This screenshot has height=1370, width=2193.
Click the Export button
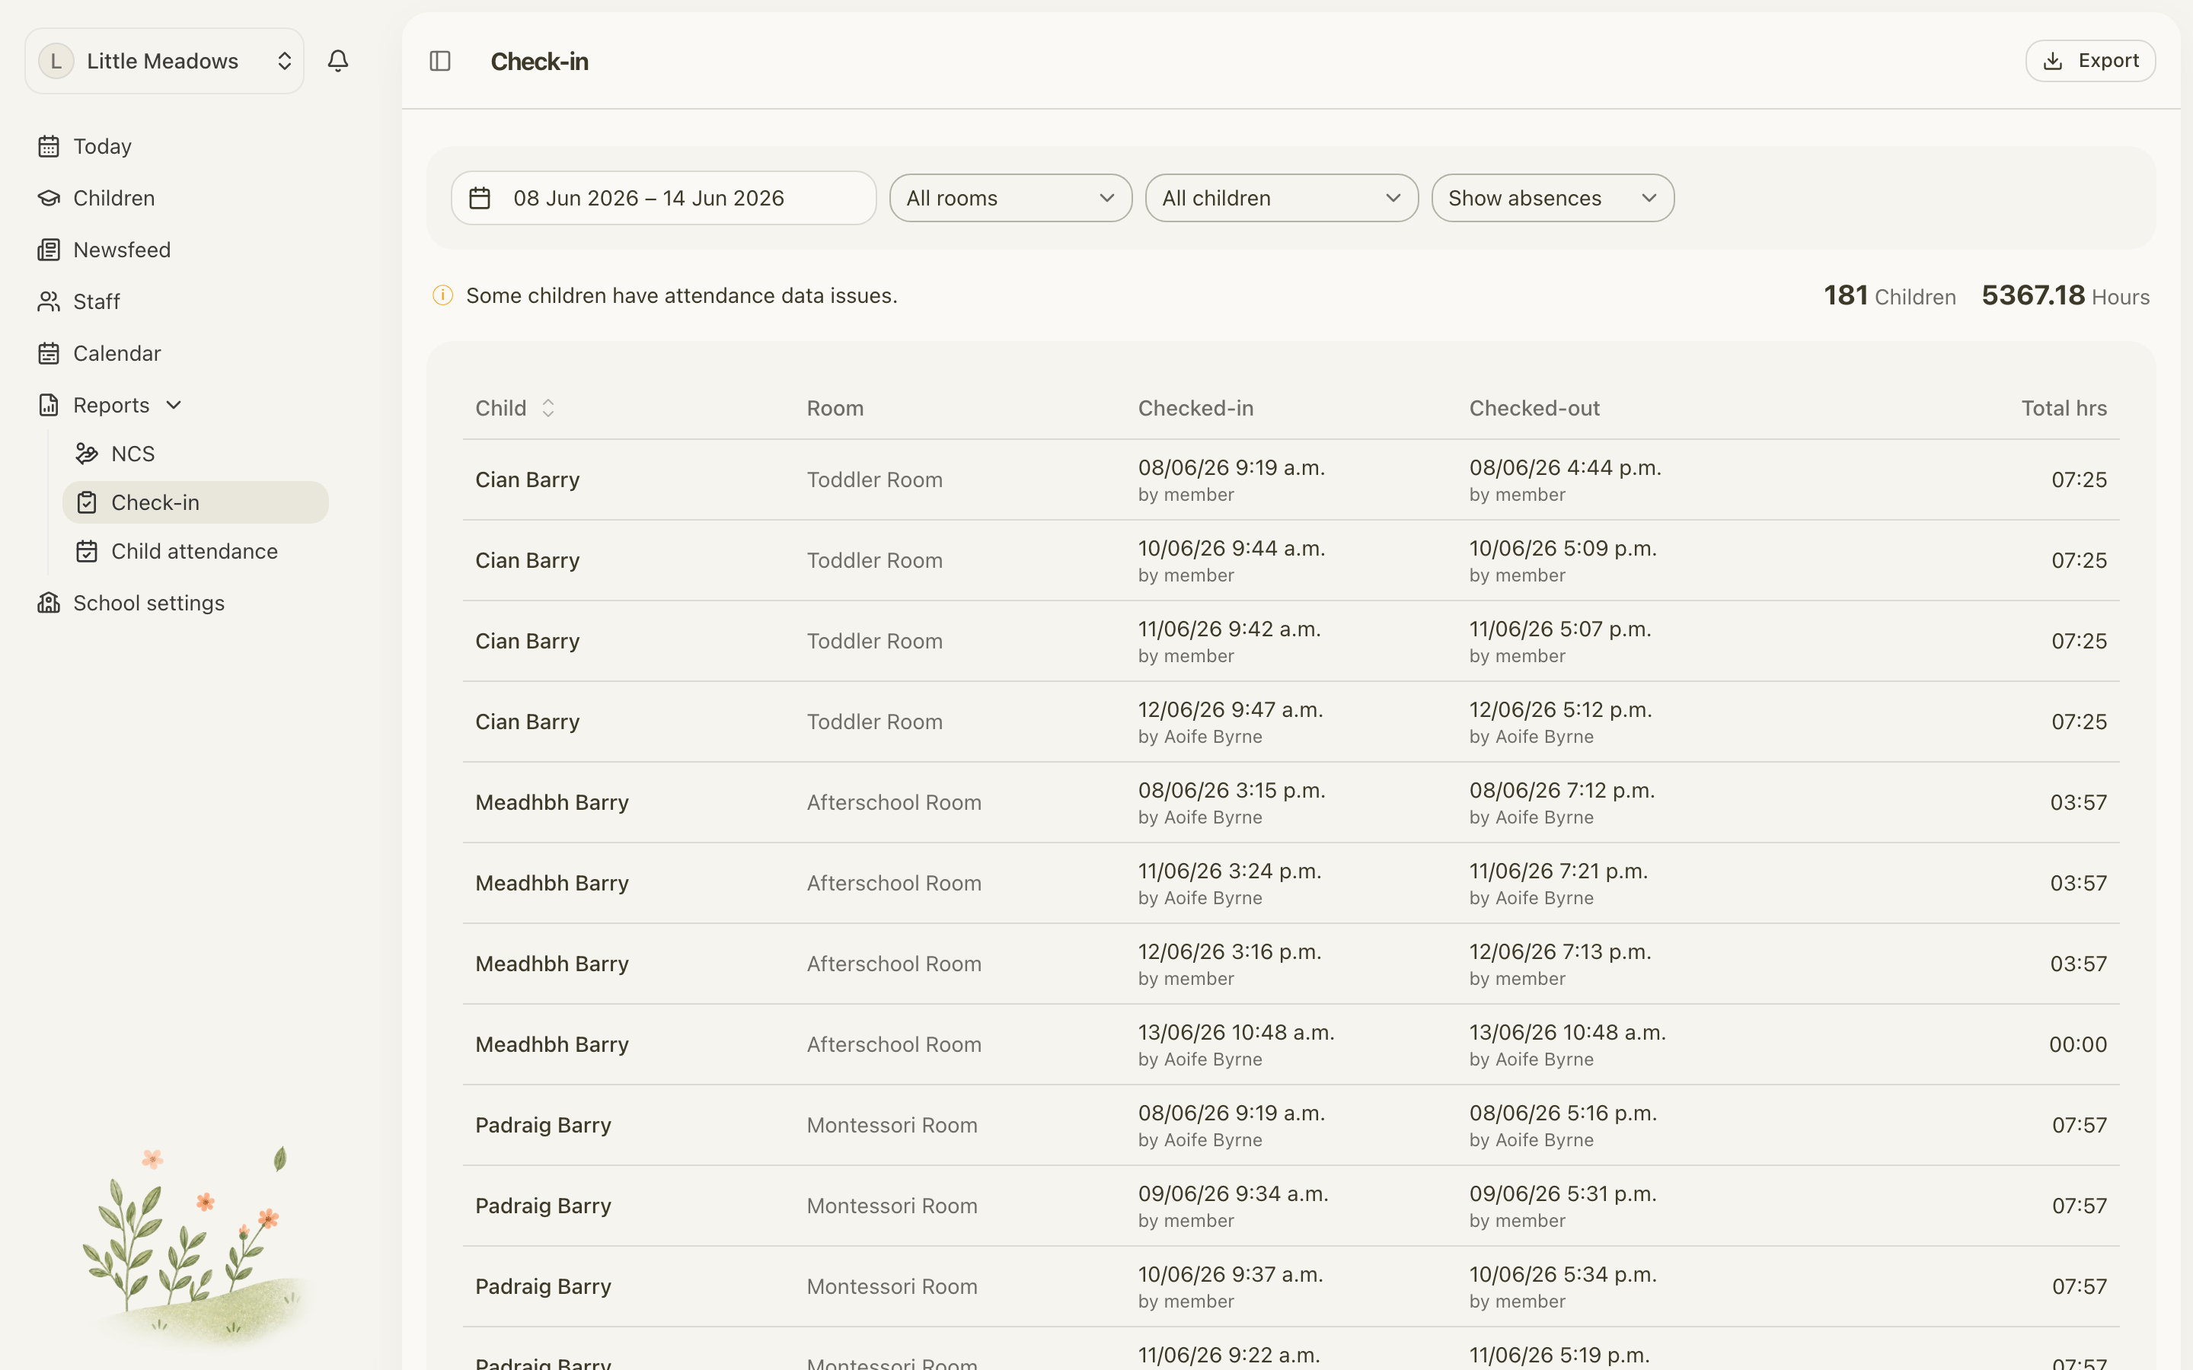click(2089, 61)
